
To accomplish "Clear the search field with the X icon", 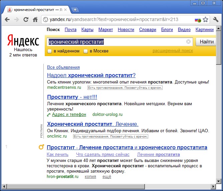I will click(188, 42).
